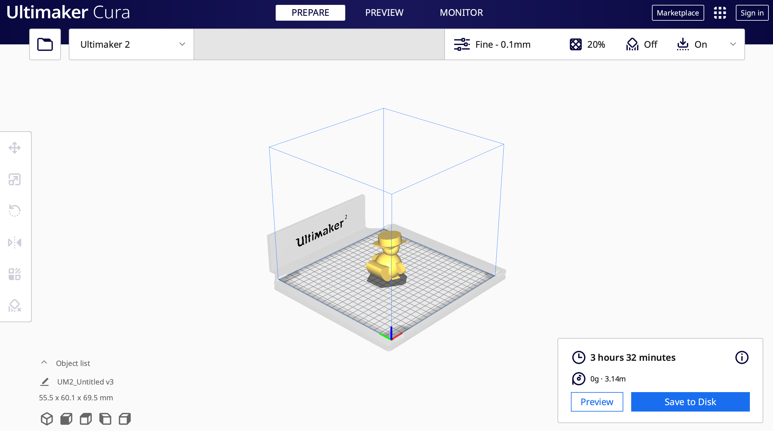Select the Mirror tool

coord(15,243)
